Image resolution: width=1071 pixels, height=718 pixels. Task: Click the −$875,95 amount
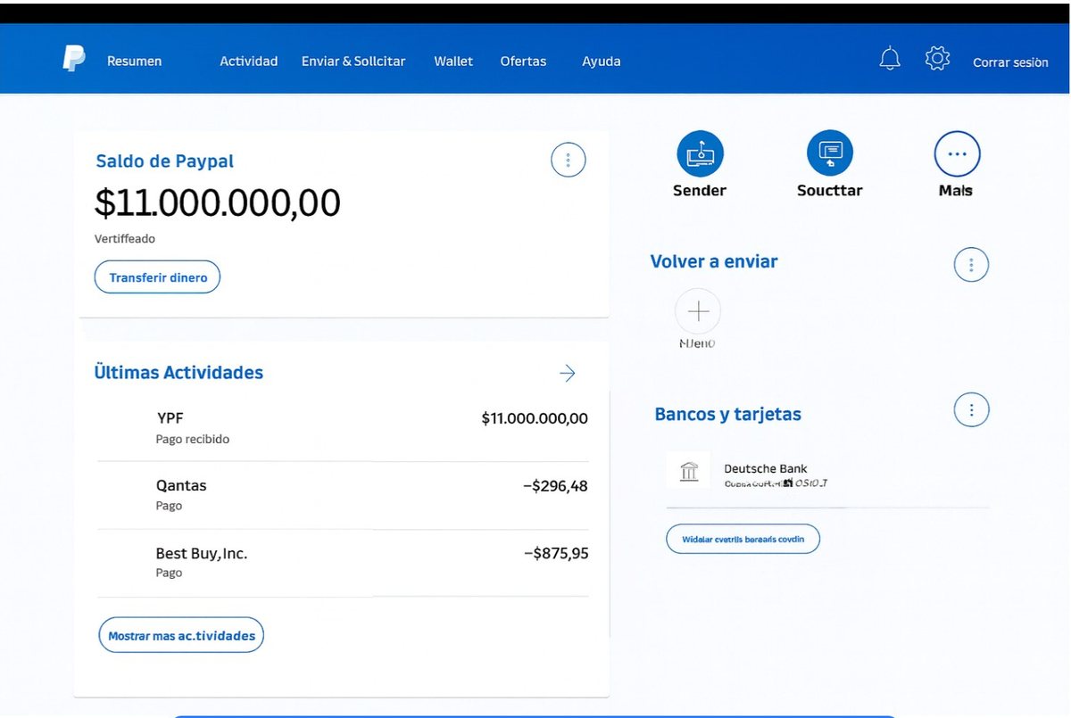pos(555,553)
